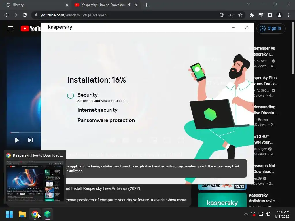The width and height of the screenshot is (295, 221).
Task: Minimize the Kaspersky installer window
Action: 233,27
